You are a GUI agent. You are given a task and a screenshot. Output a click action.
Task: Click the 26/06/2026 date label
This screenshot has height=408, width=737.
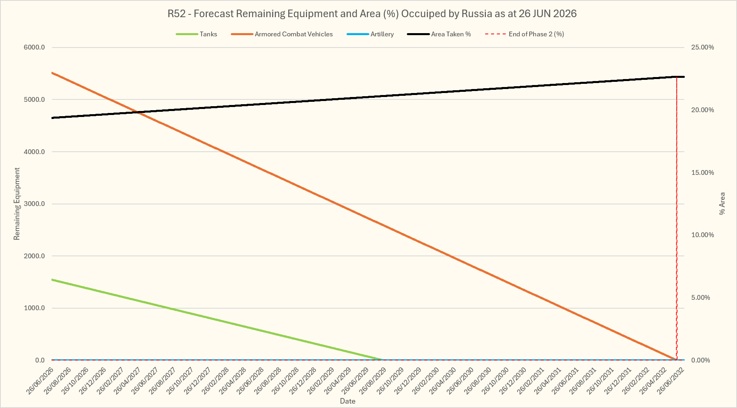tap(41, 381)
